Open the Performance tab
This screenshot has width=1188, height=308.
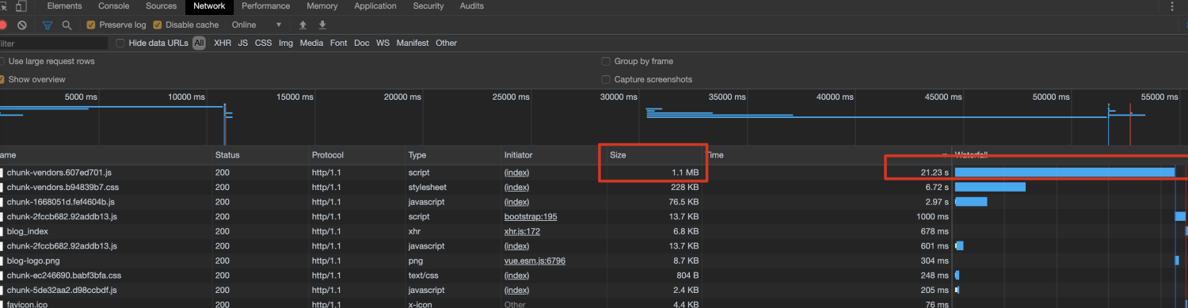tap(266, 6)
